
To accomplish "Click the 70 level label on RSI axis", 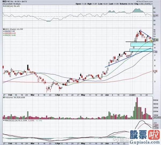I will [154, 12].
